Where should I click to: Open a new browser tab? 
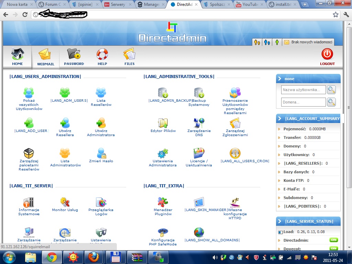[305, 4]
